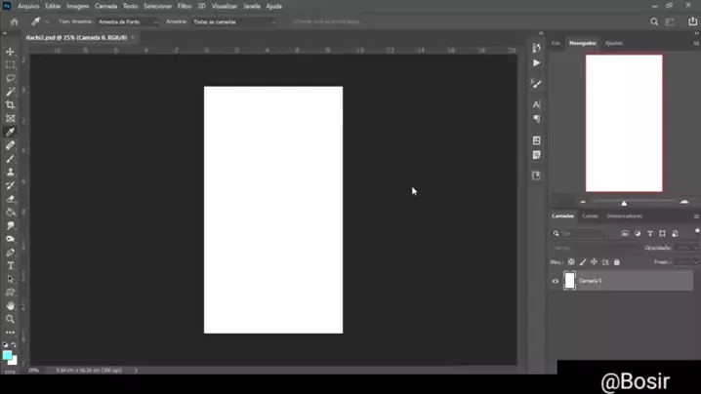This screenshot has width=701, height=394.
Task: Select the Horizontal Type tool
Action: coord(11,266)
